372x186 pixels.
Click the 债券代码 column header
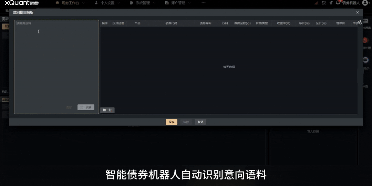[171, 23]
